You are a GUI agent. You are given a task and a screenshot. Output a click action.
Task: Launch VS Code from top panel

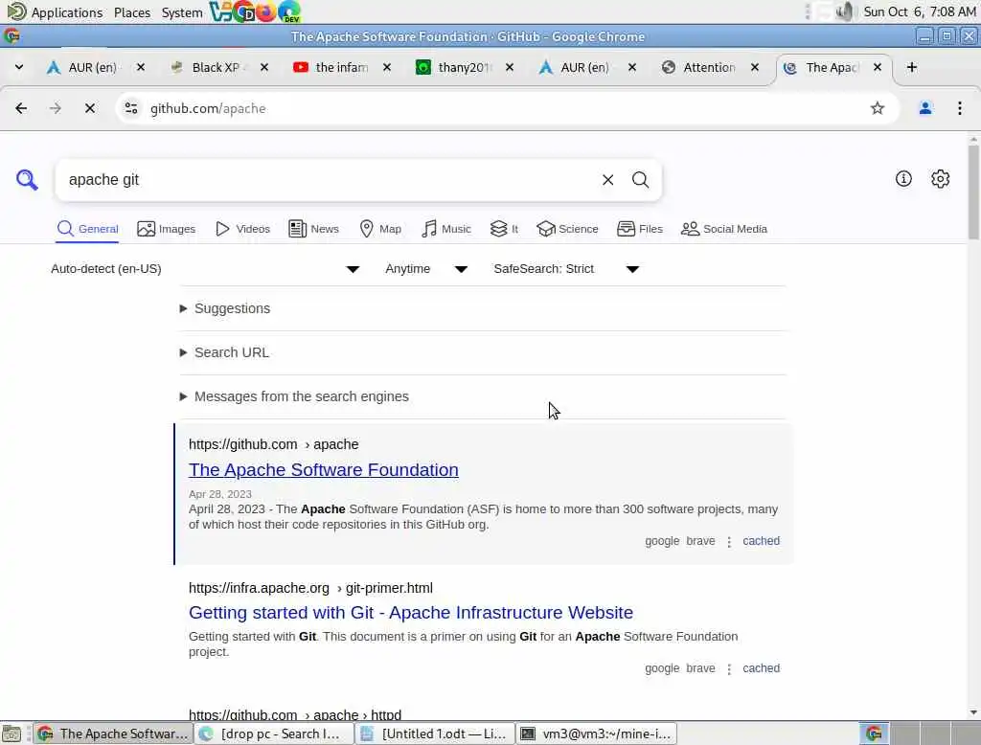click(219, 11)
